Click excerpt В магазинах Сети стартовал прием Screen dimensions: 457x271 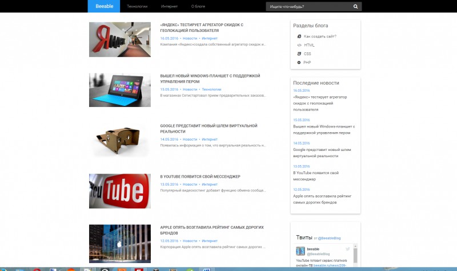pos(213,95)
